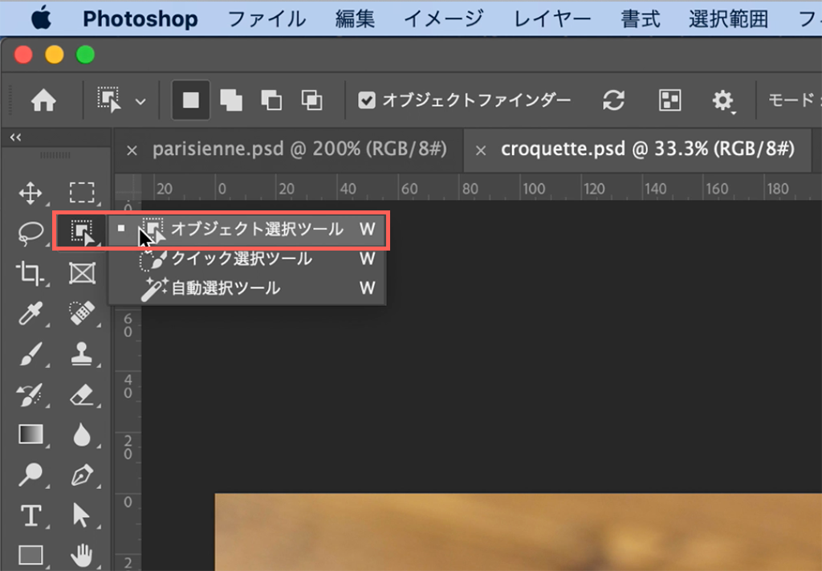Open the レイヤー menu
822x571 pixels.
tap(552, 19)
